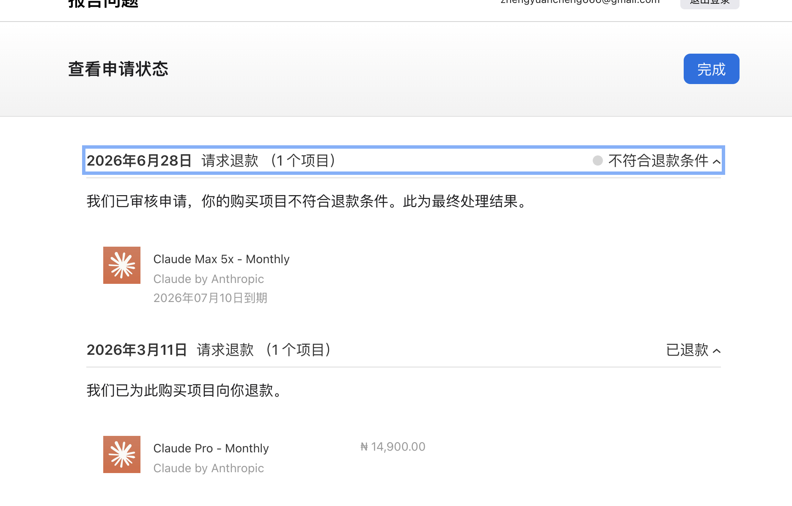This screenshot has width=792, height=506.
Task: Click the expiry text 2026年07月10日到期
Action: [x=210, y=298]
